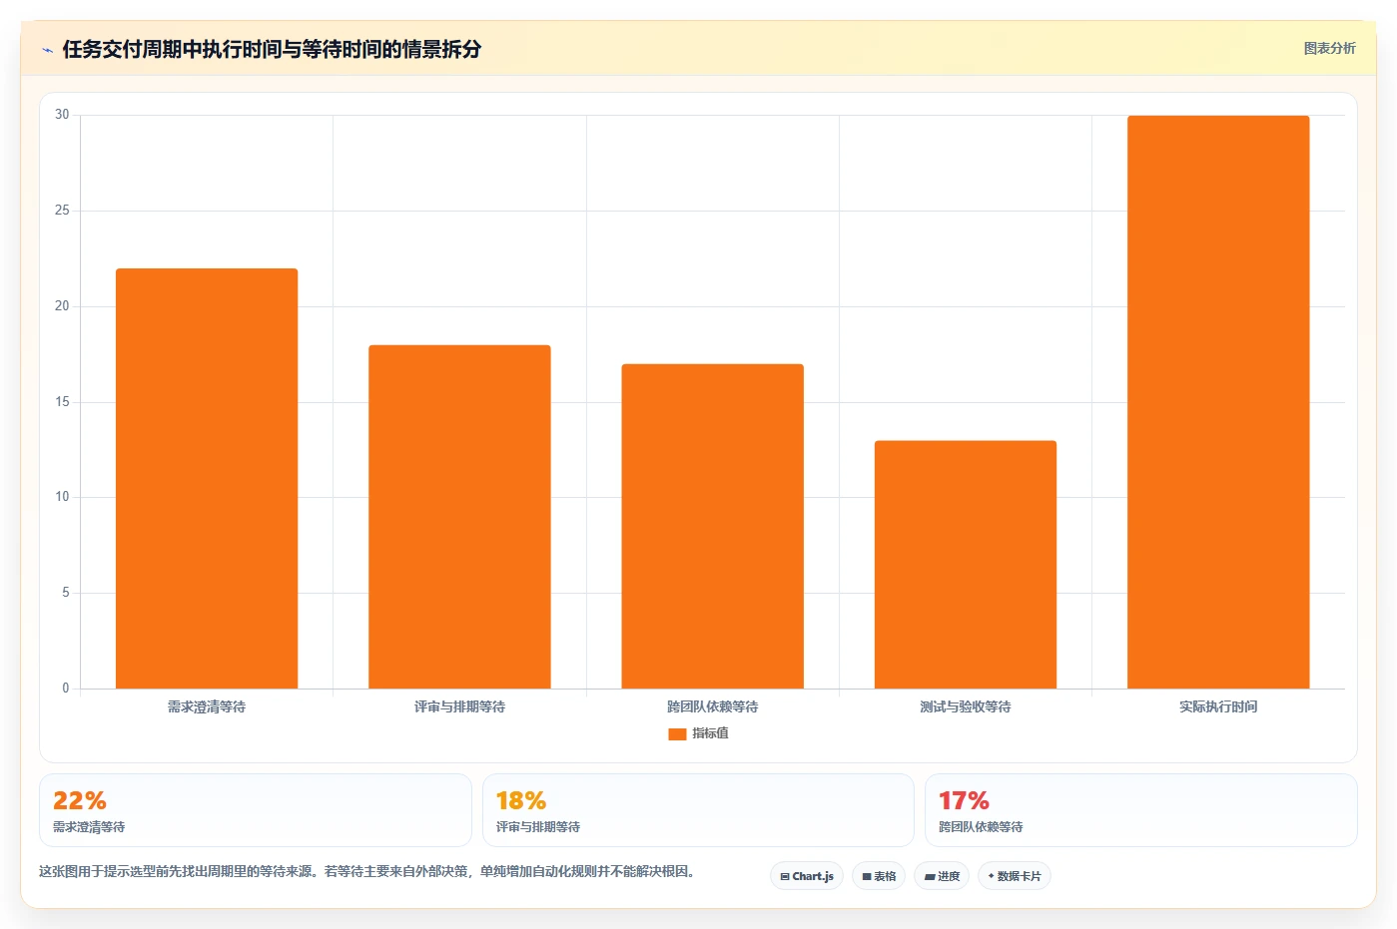The height and width of the screenshot is (929, 1397).
Task: Click the 评审与排期等待 x-axis label
Action: point(459,706)
